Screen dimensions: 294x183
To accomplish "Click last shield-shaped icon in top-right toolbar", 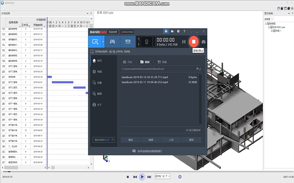I will tap(292, 8).
